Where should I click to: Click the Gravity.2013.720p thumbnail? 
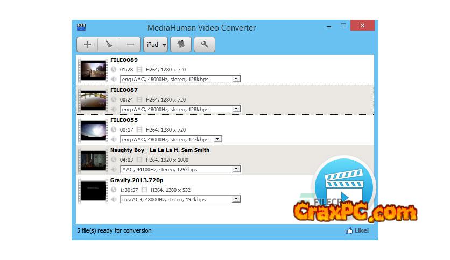point(93,190)
